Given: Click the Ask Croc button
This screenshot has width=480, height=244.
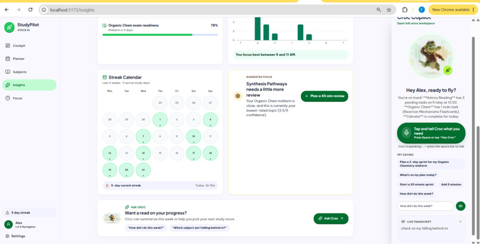Looking at the screenshot, I should click(331, 218).
